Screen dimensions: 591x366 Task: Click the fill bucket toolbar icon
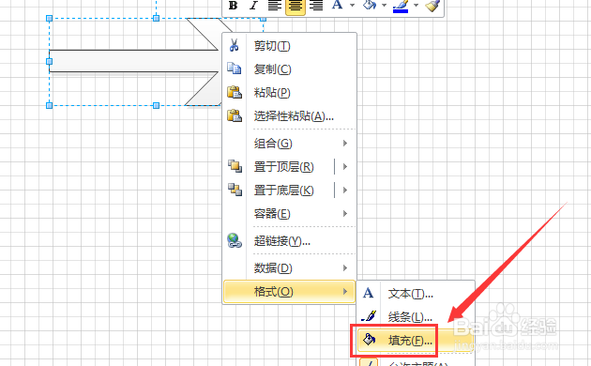(x=370, y=5)
